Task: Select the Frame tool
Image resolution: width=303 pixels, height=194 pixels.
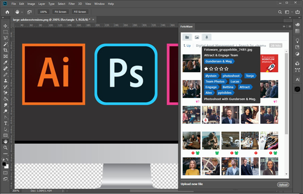Action: pos(5,56)
